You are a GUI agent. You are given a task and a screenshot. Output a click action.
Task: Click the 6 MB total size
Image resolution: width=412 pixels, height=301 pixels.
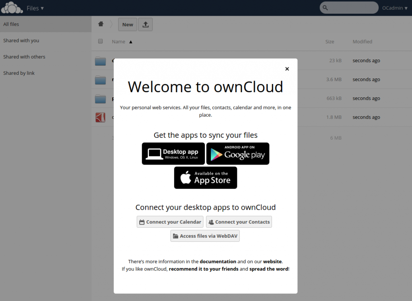336,138
